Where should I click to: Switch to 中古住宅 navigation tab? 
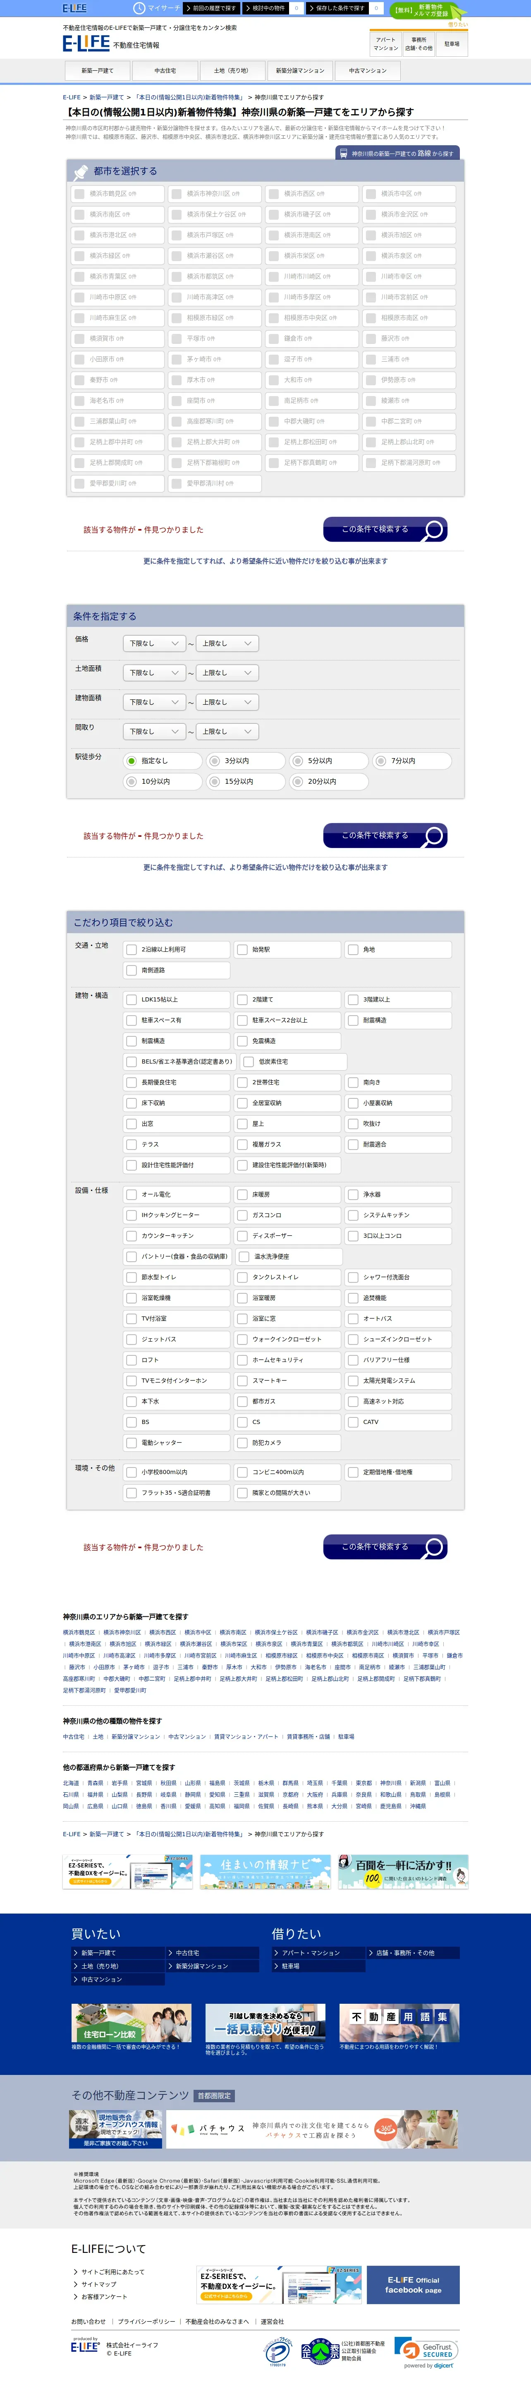coord(165,71)
